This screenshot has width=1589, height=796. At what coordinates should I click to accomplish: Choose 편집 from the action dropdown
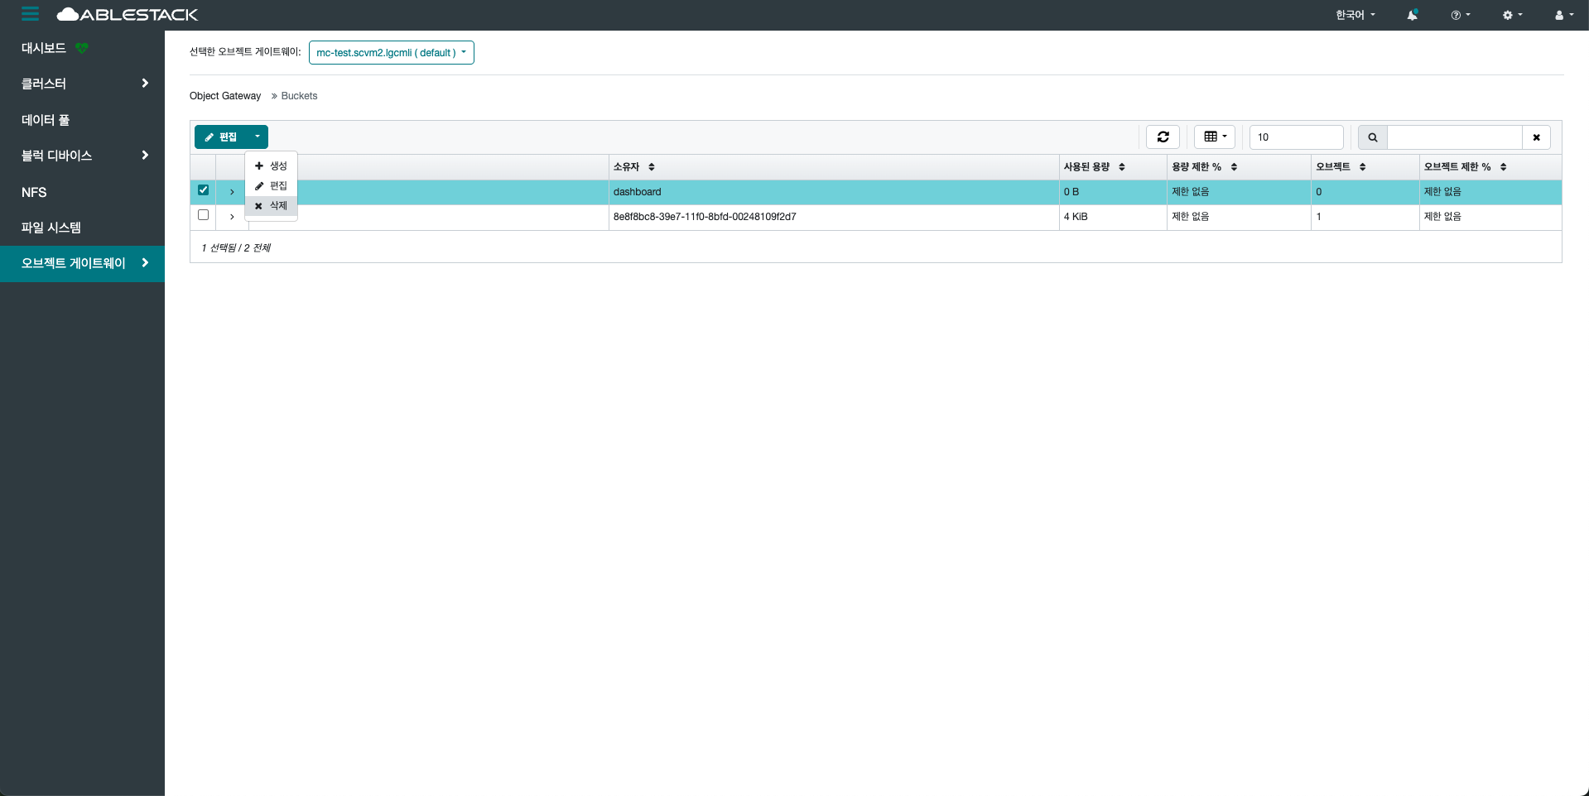click(x=271, y=185)
